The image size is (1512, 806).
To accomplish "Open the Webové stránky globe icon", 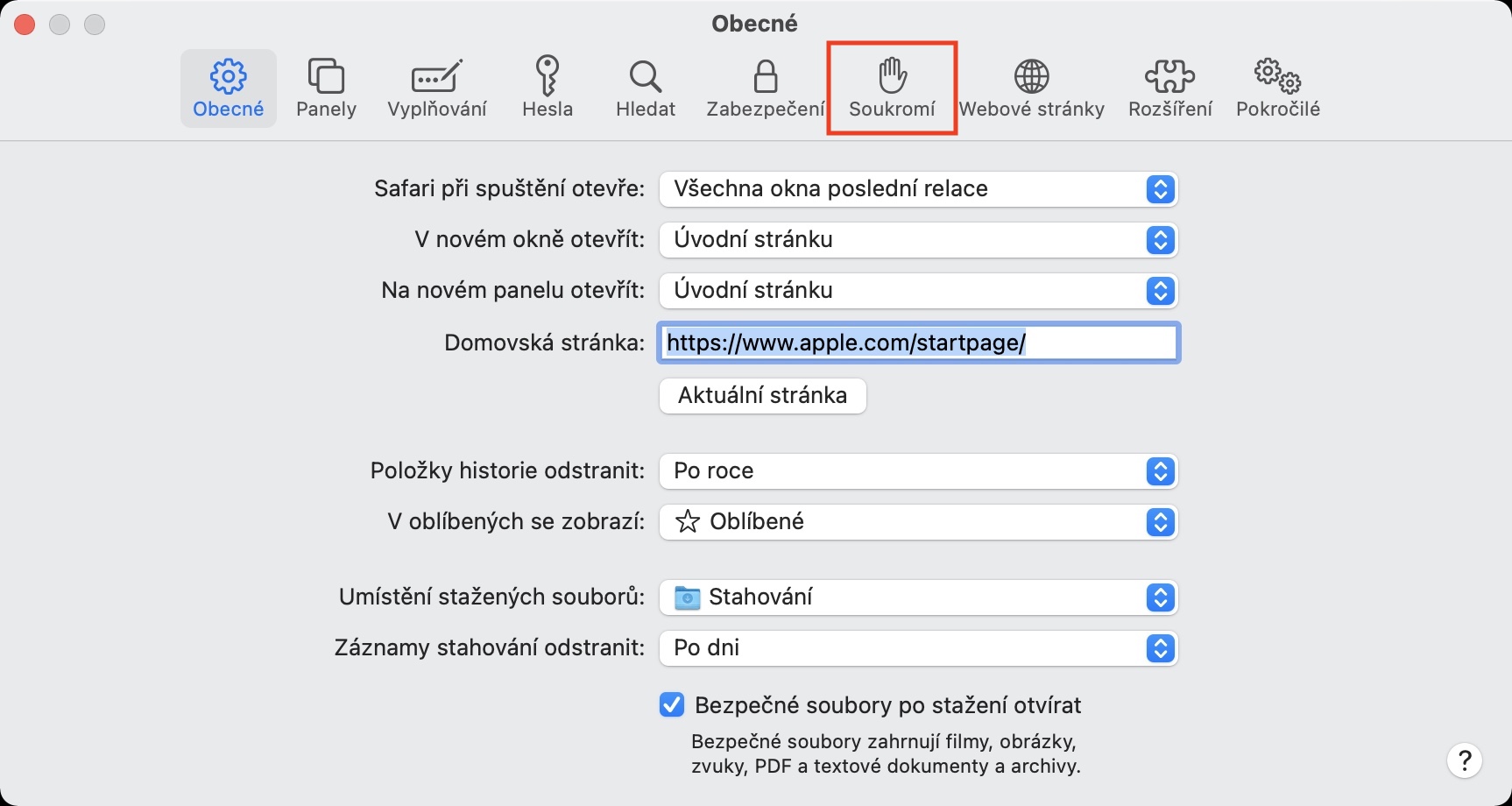I will tap(1031, 76).
